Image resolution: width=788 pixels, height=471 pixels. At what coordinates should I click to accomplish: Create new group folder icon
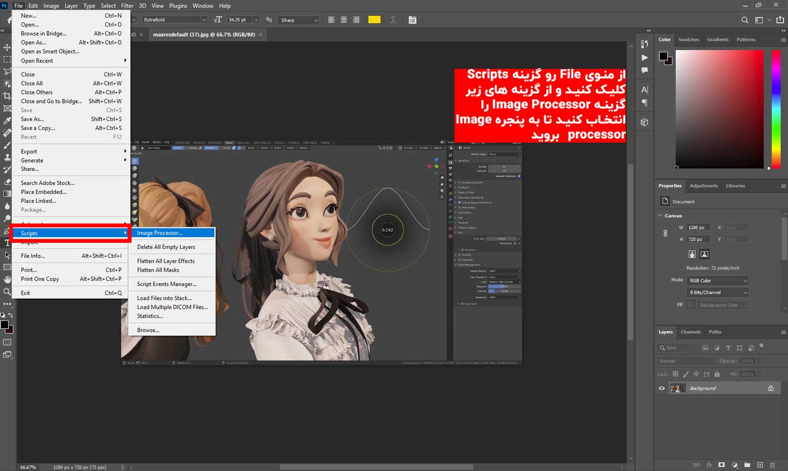click(747, 465)
